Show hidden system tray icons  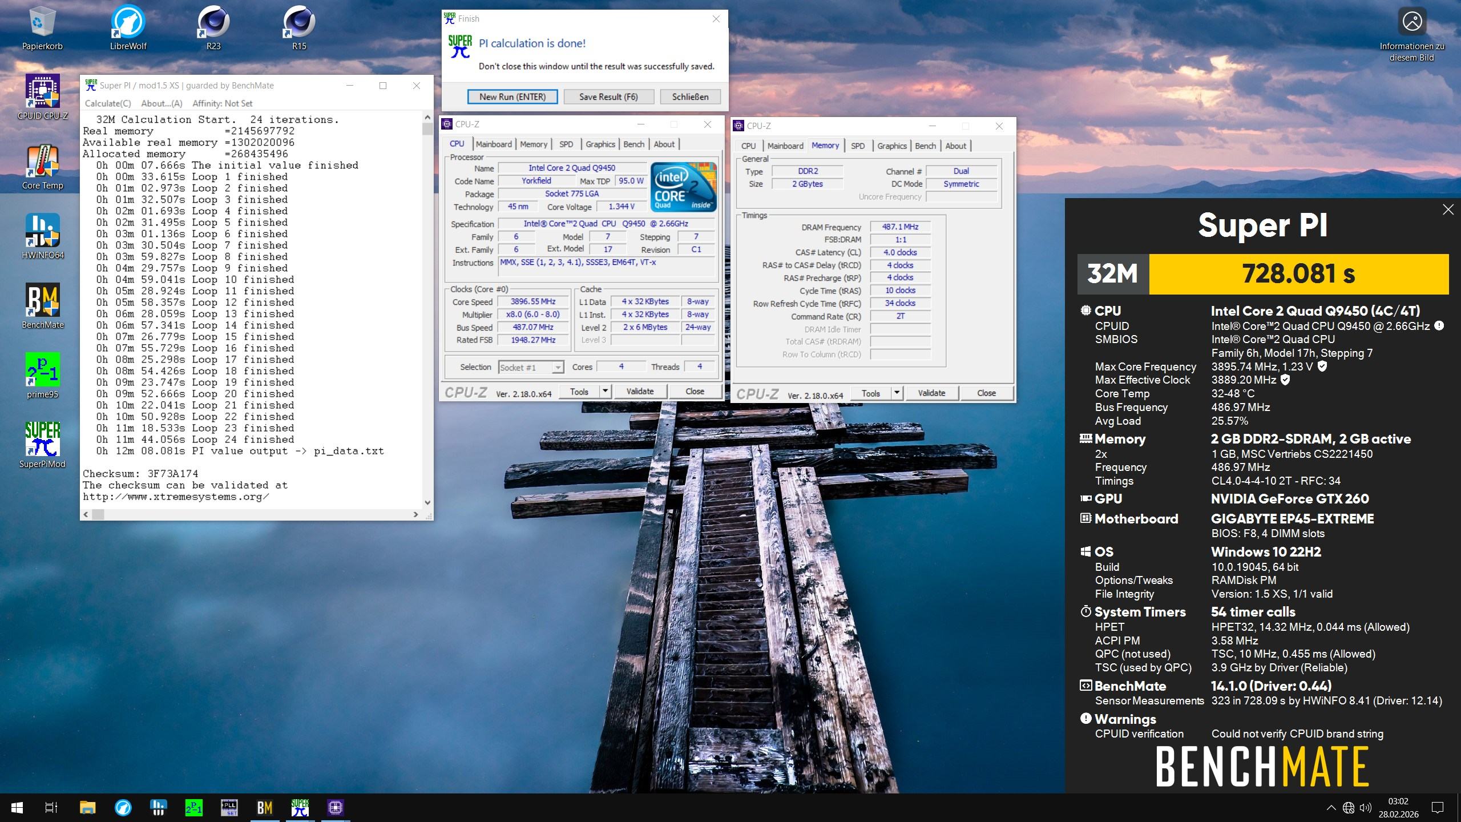[x=1331, y=807]
